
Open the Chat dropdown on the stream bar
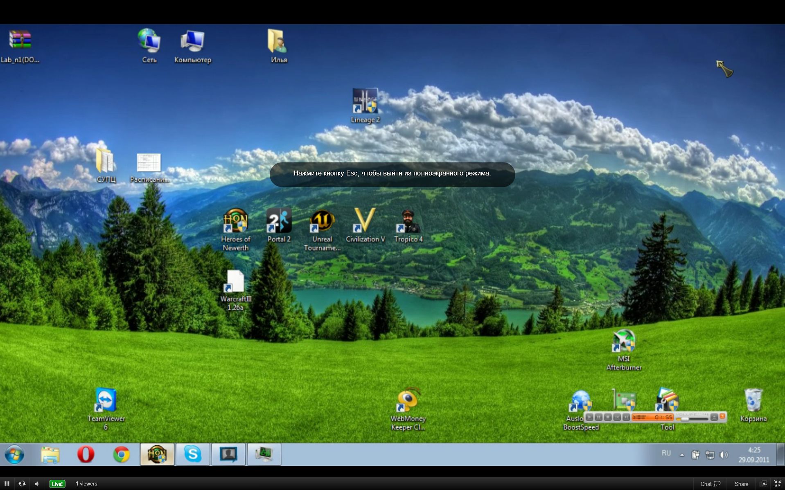tap(710, 483)
